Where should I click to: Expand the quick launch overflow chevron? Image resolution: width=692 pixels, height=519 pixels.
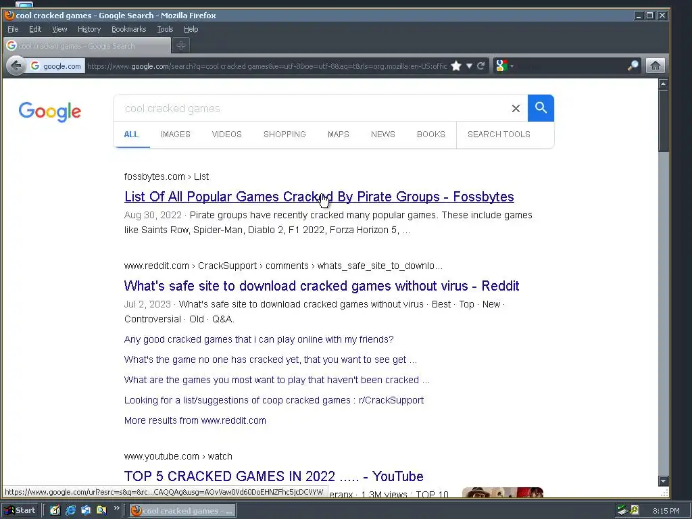coord(116,508)
